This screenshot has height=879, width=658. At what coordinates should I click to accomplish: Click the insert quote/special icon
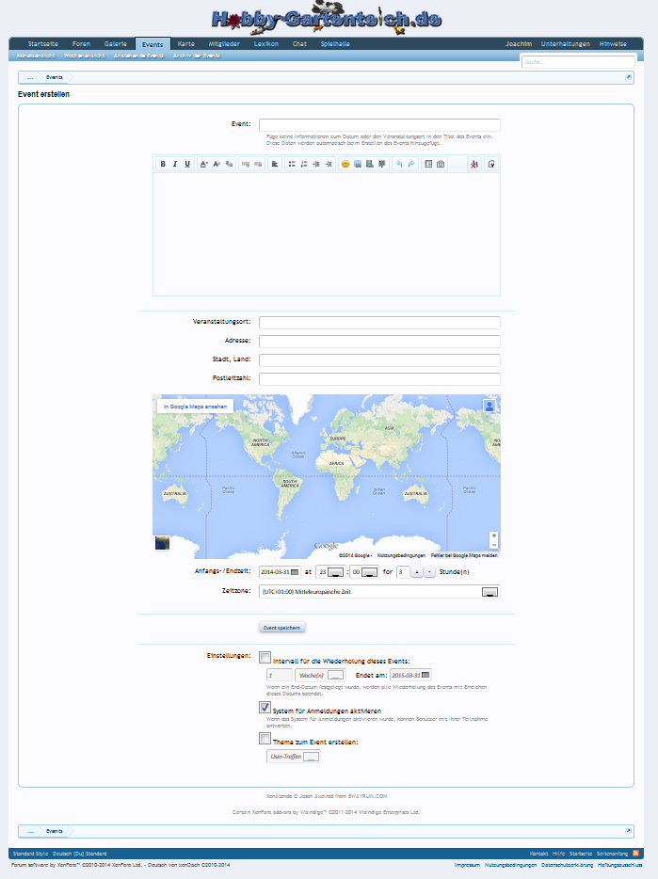(382, 165)
